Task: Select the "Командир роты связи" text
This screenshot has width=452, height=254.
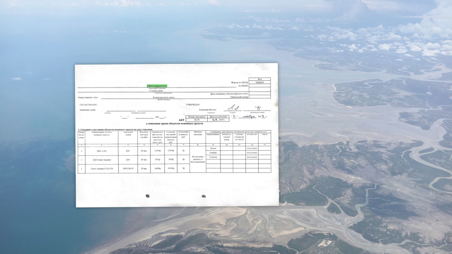Action: click(x=163, y=97)
